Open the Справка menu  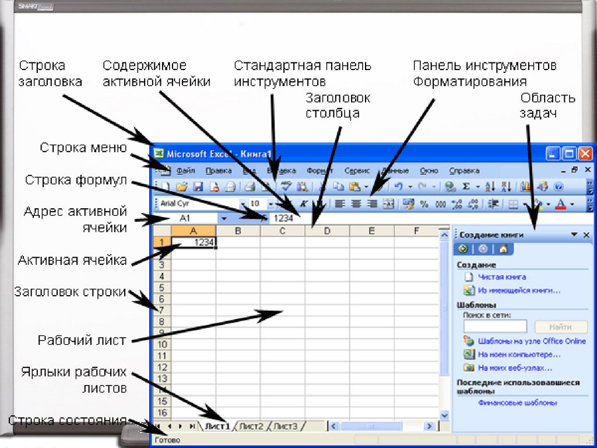[x=464, y=171]
